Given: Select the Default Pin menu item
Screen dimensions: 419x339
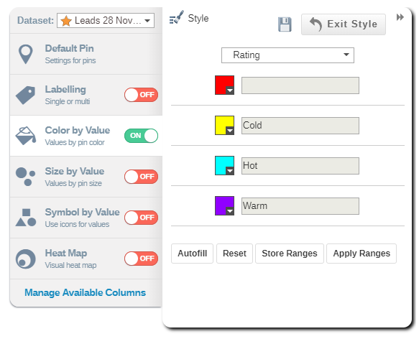Looking at the screenshot, I should click(86, 55).
